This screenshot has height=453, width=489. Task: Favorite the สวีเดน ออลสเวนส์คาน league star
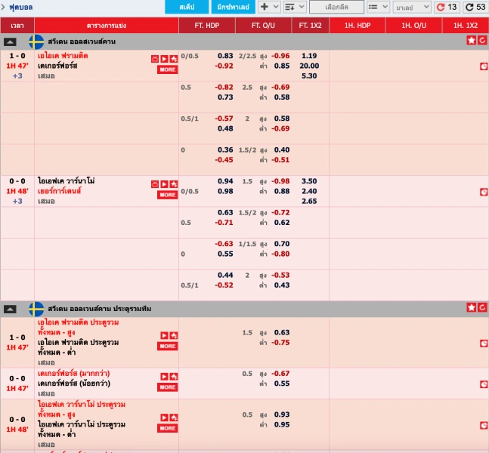[472, 41]
